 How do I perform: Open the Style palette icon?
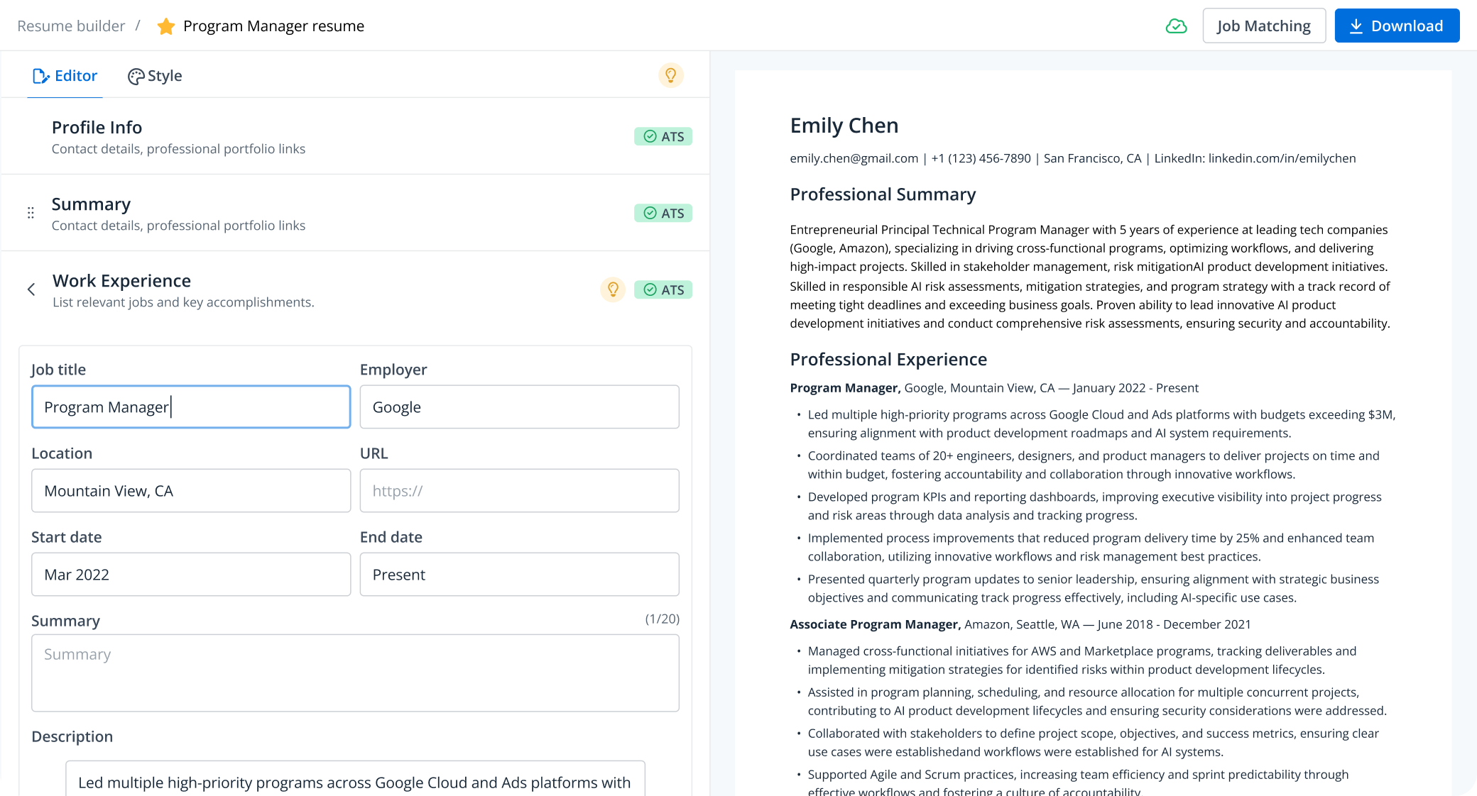[136, 75]
